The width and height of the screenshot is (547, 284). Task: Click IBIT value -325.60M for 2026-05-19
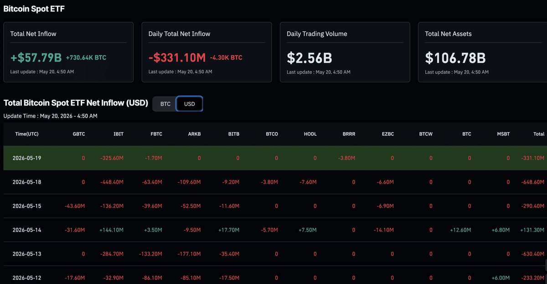point(112,158)
